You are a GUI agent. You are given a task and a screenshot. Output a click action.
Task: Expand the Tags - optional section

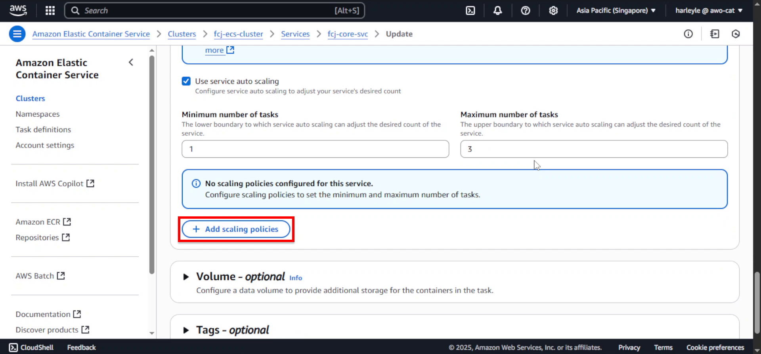185,330
